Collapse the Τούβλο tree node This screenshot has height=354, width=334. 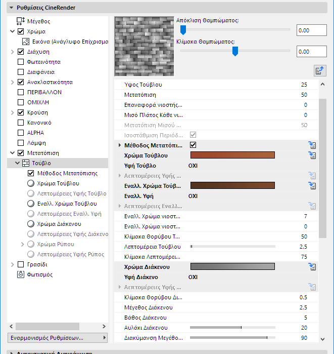coord(18,163)
